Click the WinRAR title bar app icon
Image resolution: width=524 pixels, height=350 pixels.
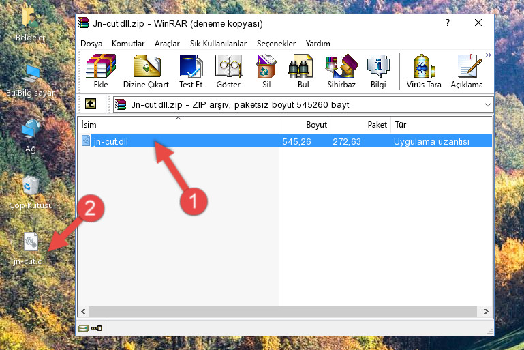click(x=83, y=23)
